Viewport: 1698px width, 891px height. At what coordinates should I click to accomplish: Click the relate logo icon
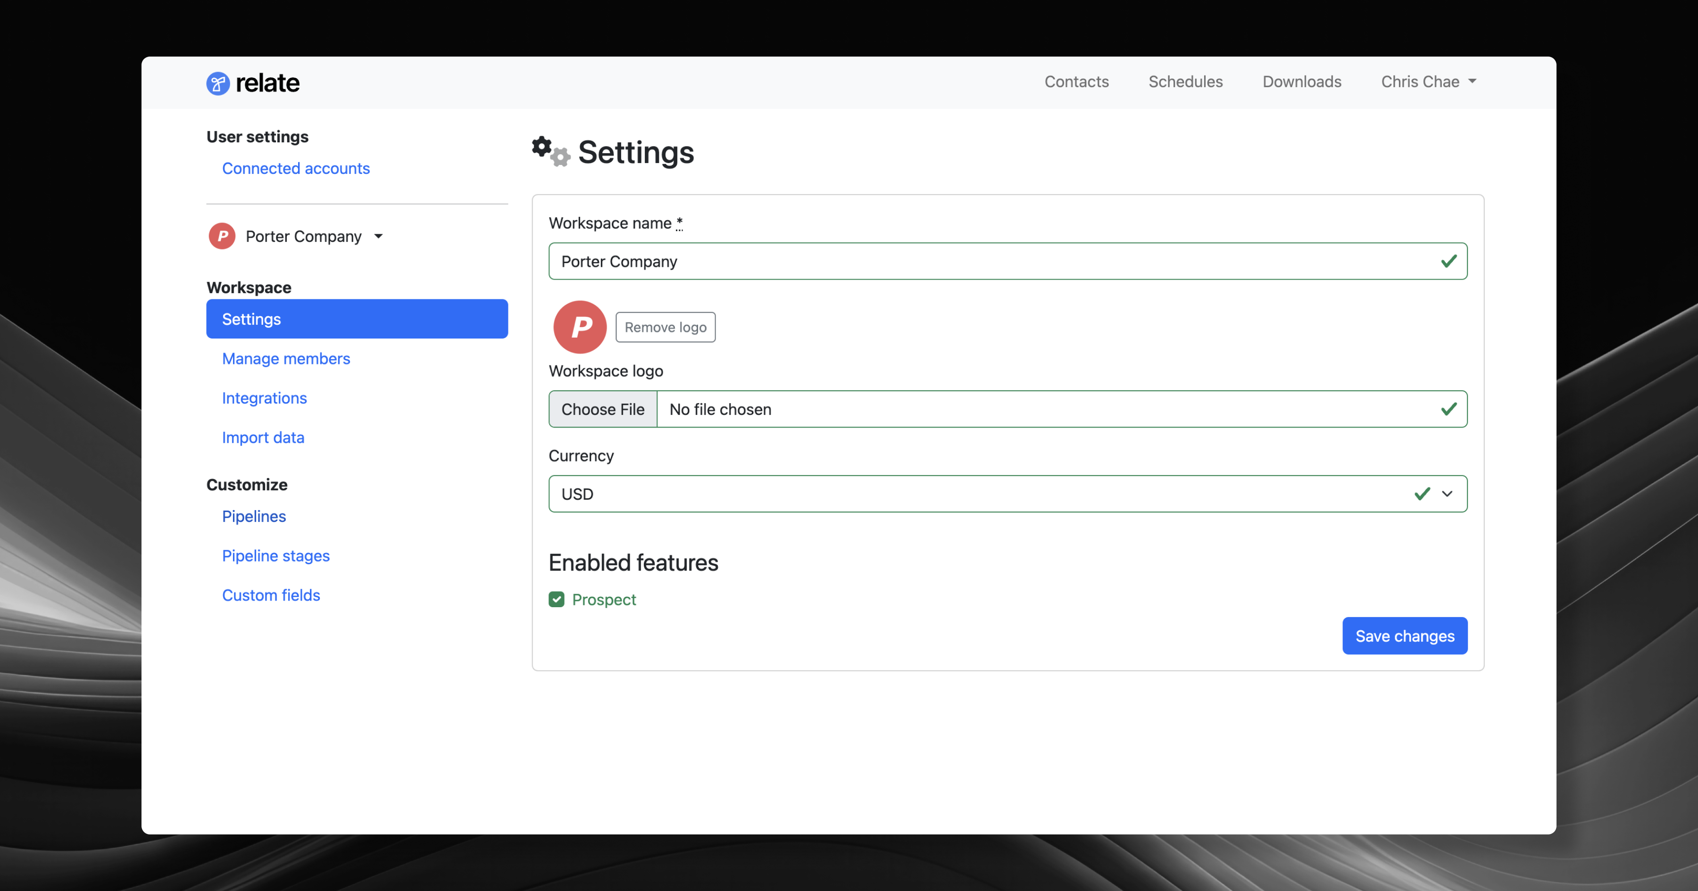pyautogui.click(x=217, y=83)
